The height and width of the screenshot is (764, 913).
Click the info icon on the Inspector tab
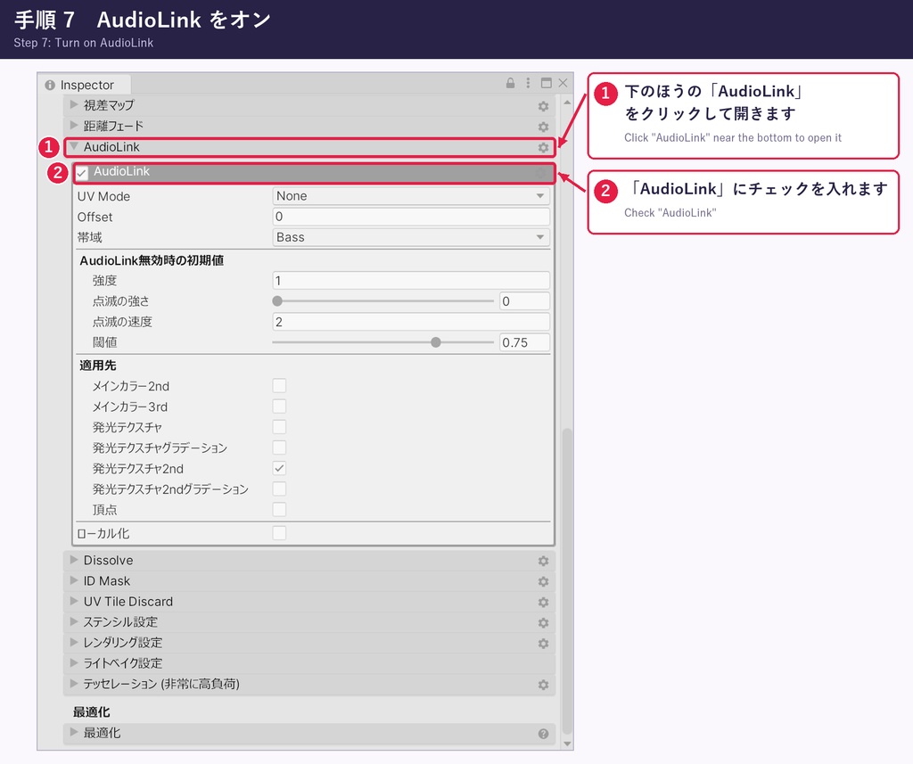pos(50,85)
